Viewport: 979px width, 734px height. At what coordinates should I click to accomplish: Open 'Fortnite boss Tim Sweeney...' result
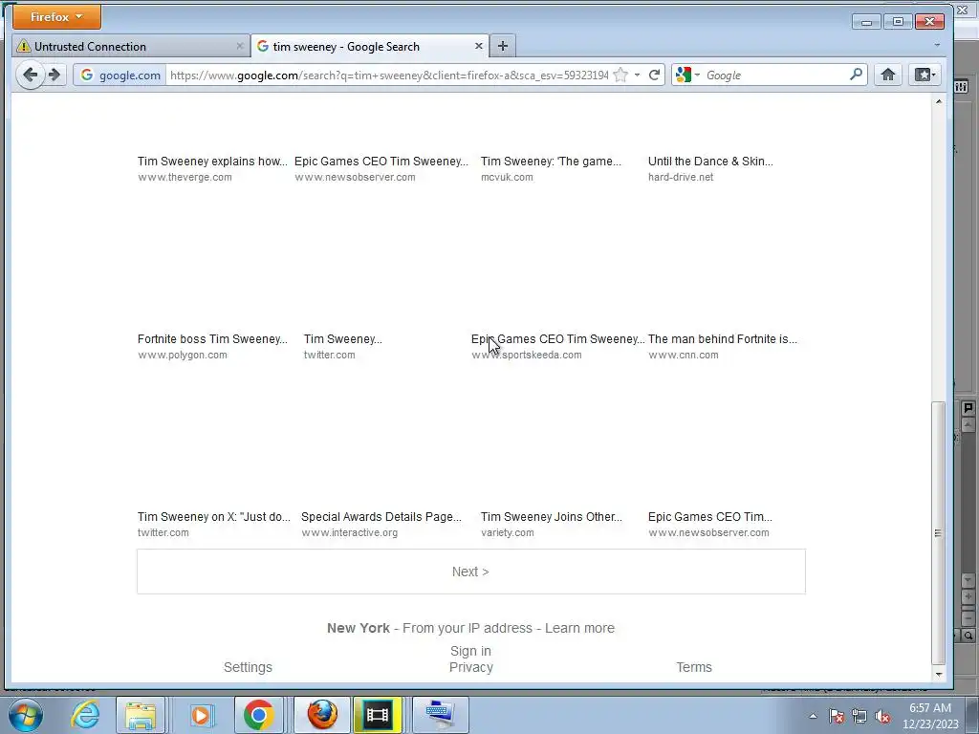(x=212, y=339)
